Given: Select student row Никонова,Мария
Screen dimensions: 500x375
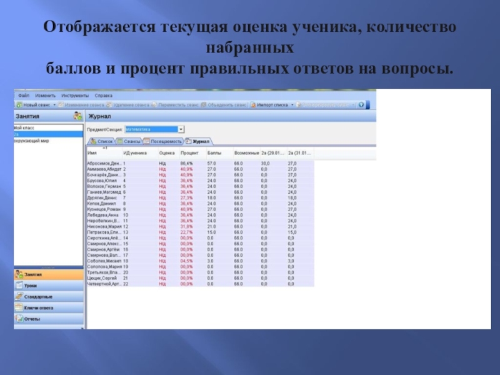Looking at the screenshot, I should pos(200,226).
